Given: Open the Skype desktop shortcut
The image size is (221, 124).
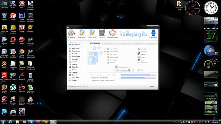Looking at the screenshot, I should [x=4, y=112].
